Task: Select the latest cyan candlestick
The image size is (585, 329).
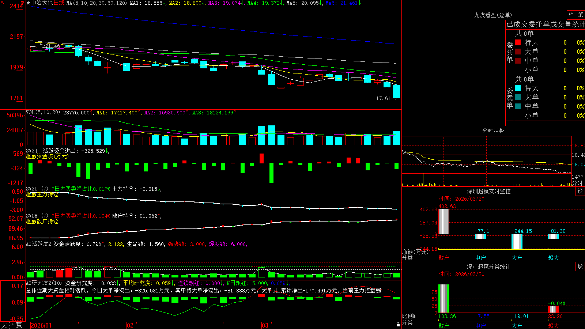Action: [396, 91]
